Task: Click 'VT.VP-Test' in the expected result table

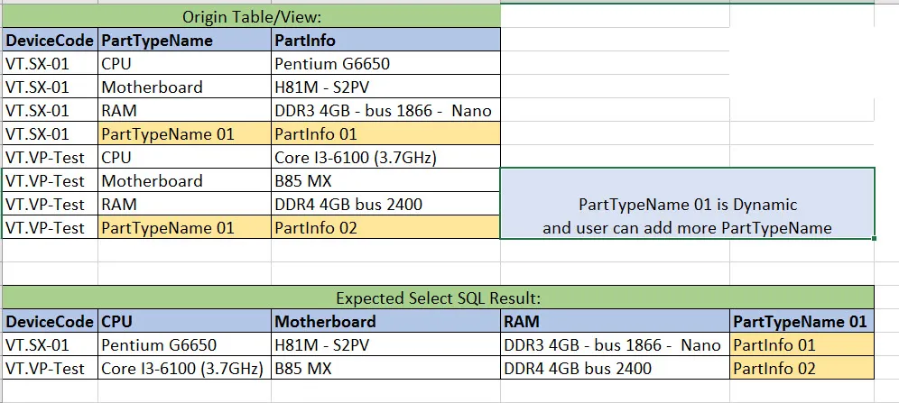Action: (50, 368)
